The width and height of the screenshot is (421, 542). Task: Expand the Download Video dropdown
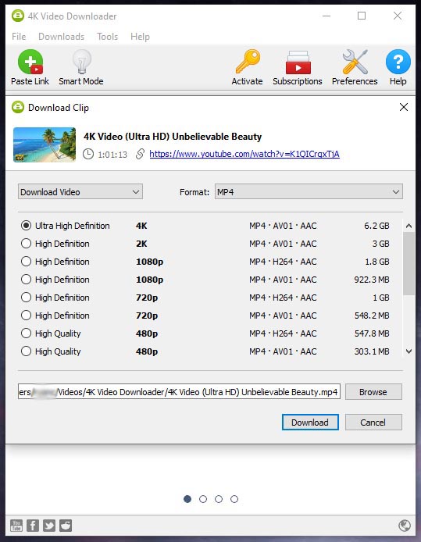click(x=80, y=192)
